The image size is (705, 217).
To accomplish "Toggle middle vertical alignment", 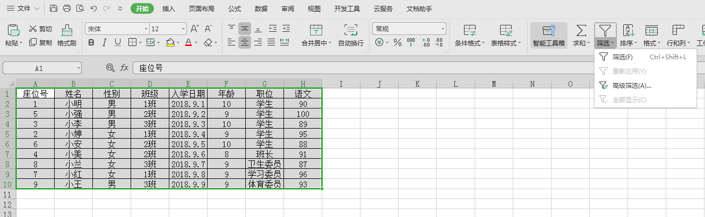I will 245,29.
